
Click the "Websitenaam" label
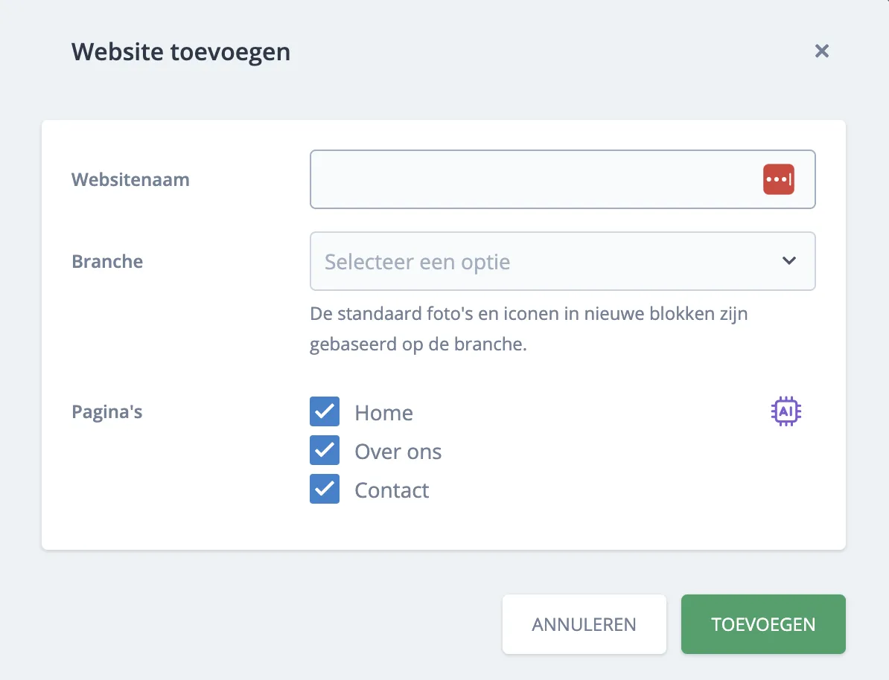tap(130, 179)
